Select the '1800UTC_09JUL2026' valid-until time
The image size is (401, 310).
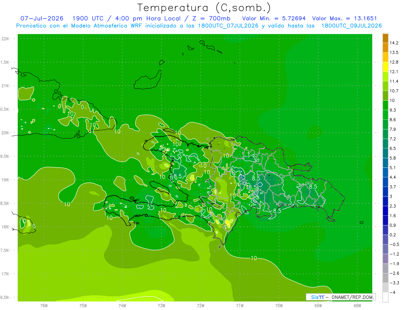352,26
